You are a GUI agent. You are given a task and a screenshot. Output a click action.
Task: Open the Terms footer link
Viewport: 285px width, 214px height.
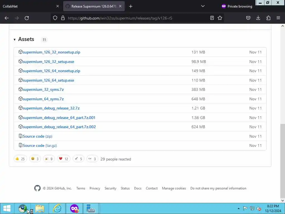click(81, 188)
